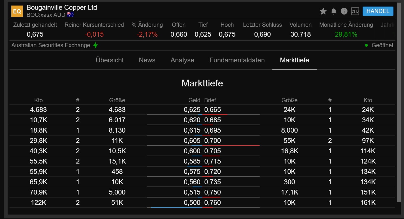Click the Monatliche Änderung value 29,81%
404x219 pixels.
tap(346, 34)
